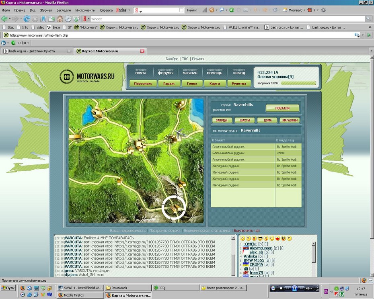Image resolution: width=374 pixels, height=299 pixels.
Task: Insert the first smiley emoticon in chat
Action: click(242, 238)
